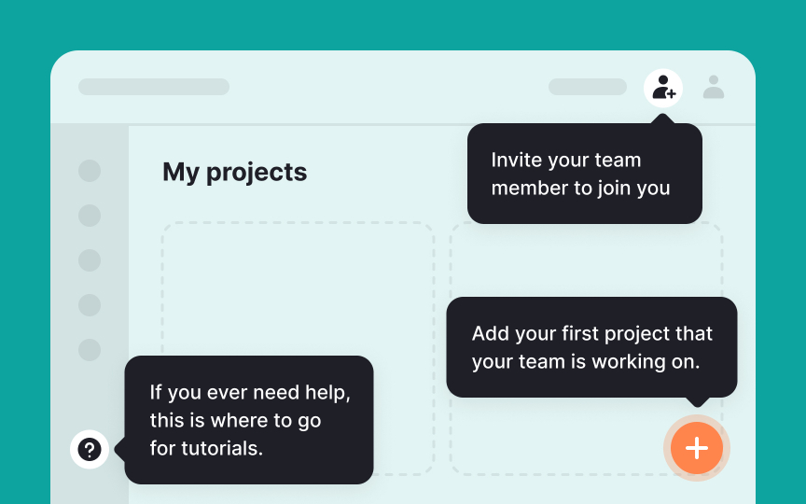Click the downward pointer of add project tooltip
Screen dimensions: 806x504
tap(697, 401)
